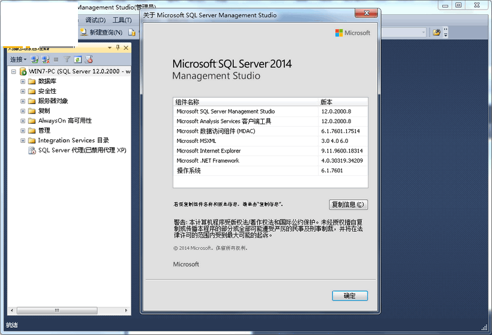Expand the AlwaysOn 高可用性 node
The image size is (492, 335).
click(23, 121)
